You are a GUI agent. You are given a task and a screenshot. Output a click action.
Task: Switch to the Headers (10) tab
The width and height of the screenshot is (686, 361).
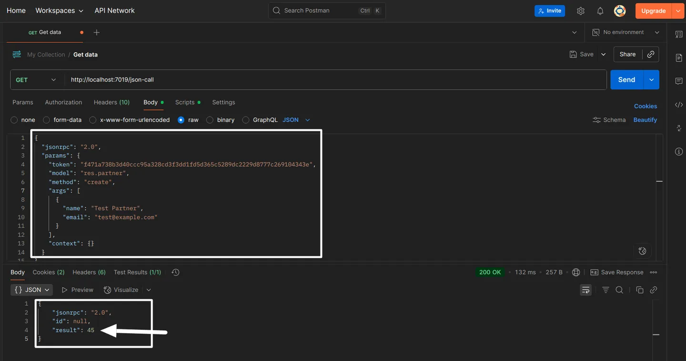point(111,102)
